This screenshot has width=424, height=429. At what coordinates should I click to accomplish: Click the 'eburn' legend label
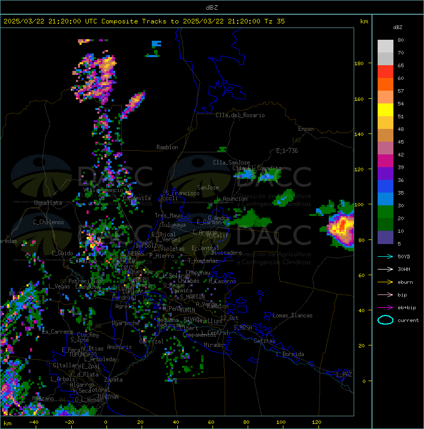(405, 282)
